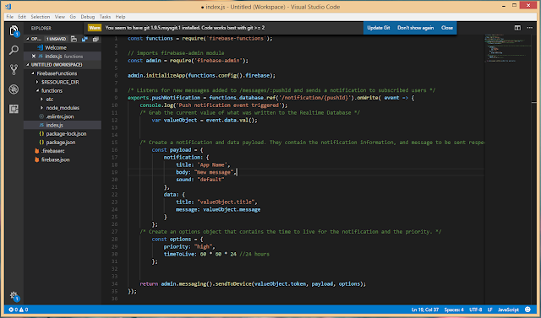Screen dimensions: 541x318
Task: Collapse the Open Editors section
Action: click(28, 39)
